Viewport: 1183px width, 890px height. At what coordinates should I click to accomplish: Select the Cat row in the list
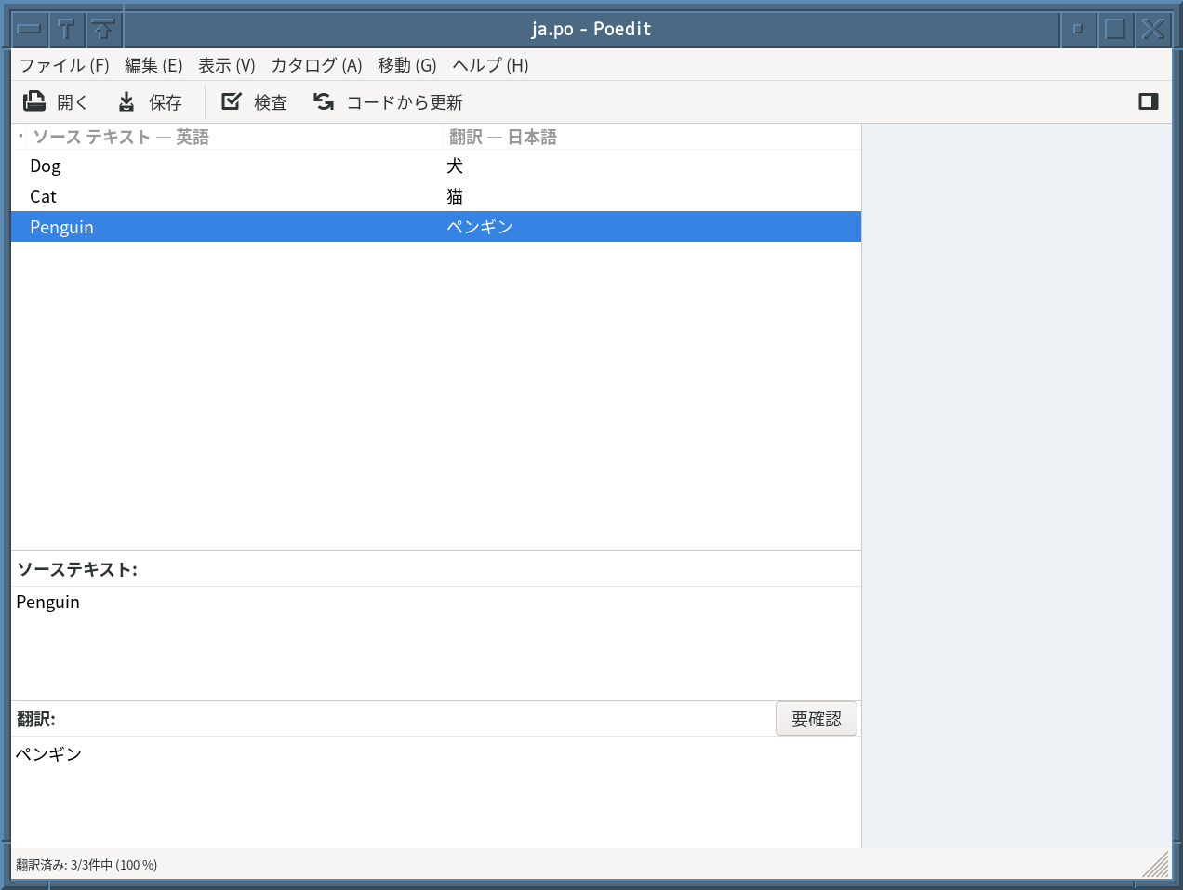436,196
